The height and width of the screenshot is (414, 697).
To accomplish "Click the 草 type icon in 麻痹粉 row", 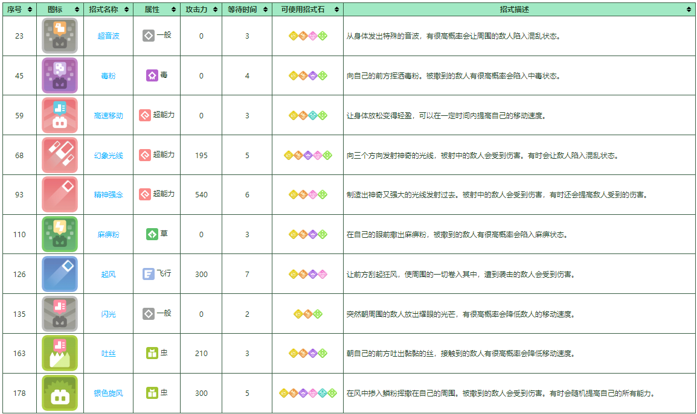I will [x=152, y=234].
